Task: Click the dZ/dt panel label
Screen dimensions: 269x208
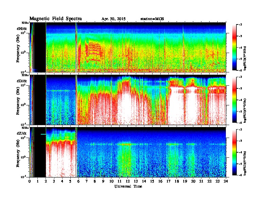Action: tap(22, 133)
